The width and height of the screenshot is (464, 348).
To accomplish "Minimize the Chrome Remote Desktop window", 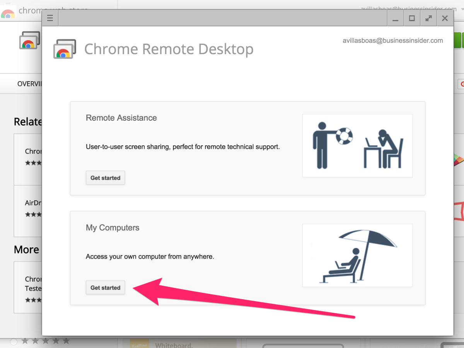I will (395, 18).
